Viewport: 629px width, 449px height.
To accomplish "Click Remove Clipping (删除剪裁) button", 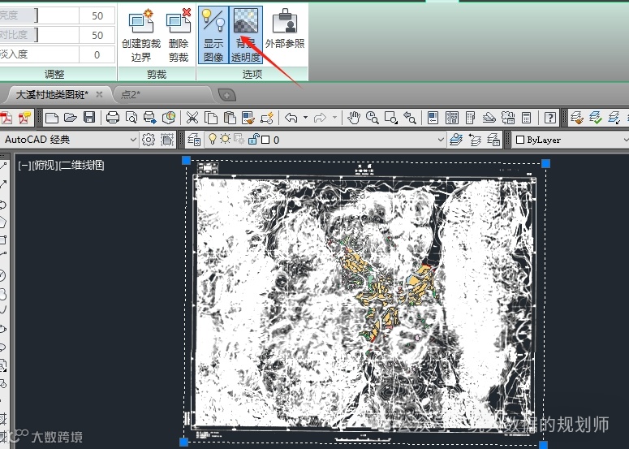I will (179, 35).
